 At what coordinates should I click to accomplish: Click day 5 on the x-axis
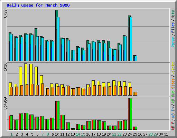coord(32,134)
